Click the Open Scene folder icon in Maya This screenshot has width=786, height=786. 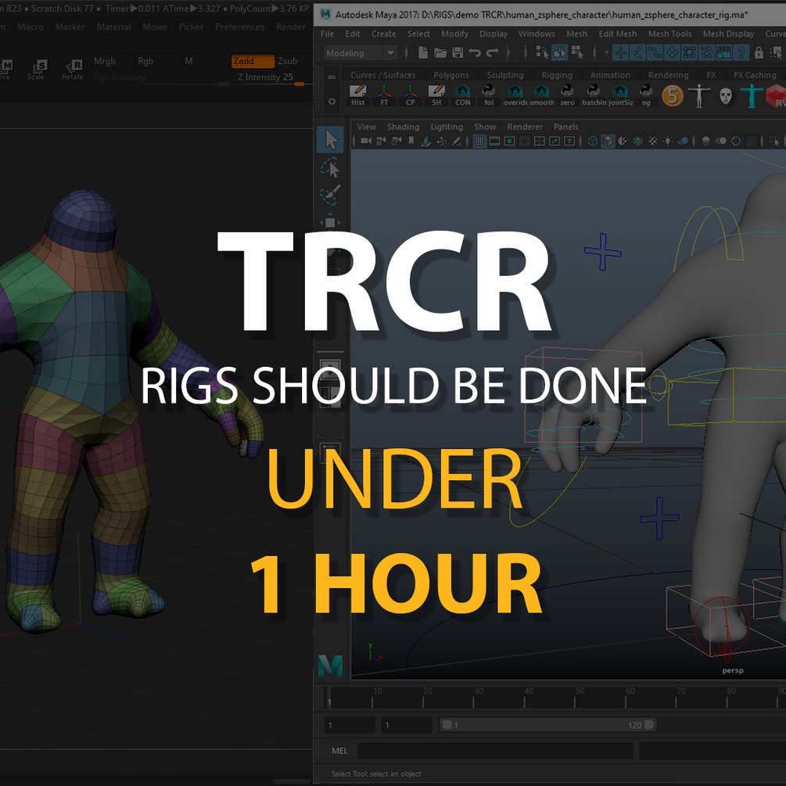tap(440, 52)
